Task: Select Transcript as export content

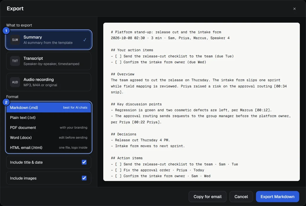Action: pos(49,61)
